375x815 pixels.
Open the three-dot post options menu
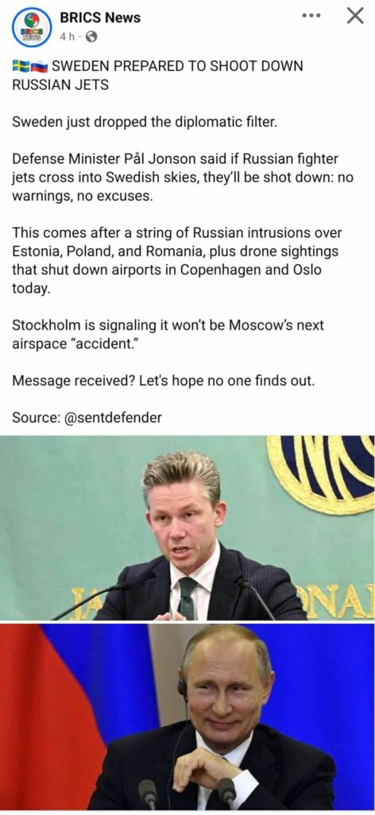[x=311, y=16]
